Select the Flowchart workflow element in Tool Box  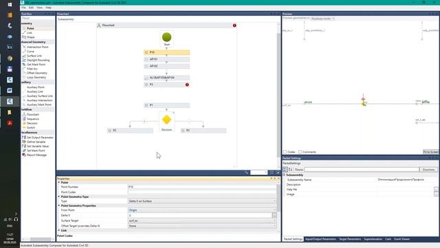(x=33, y=114)
